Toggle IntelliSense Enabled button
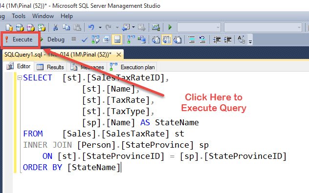This screenshot has width=309, height=193. (x=117, y=39)
